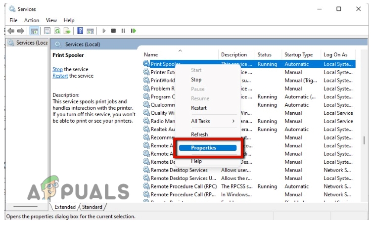
Task: Choose Properties in the context menu
Action: point(208,148)
